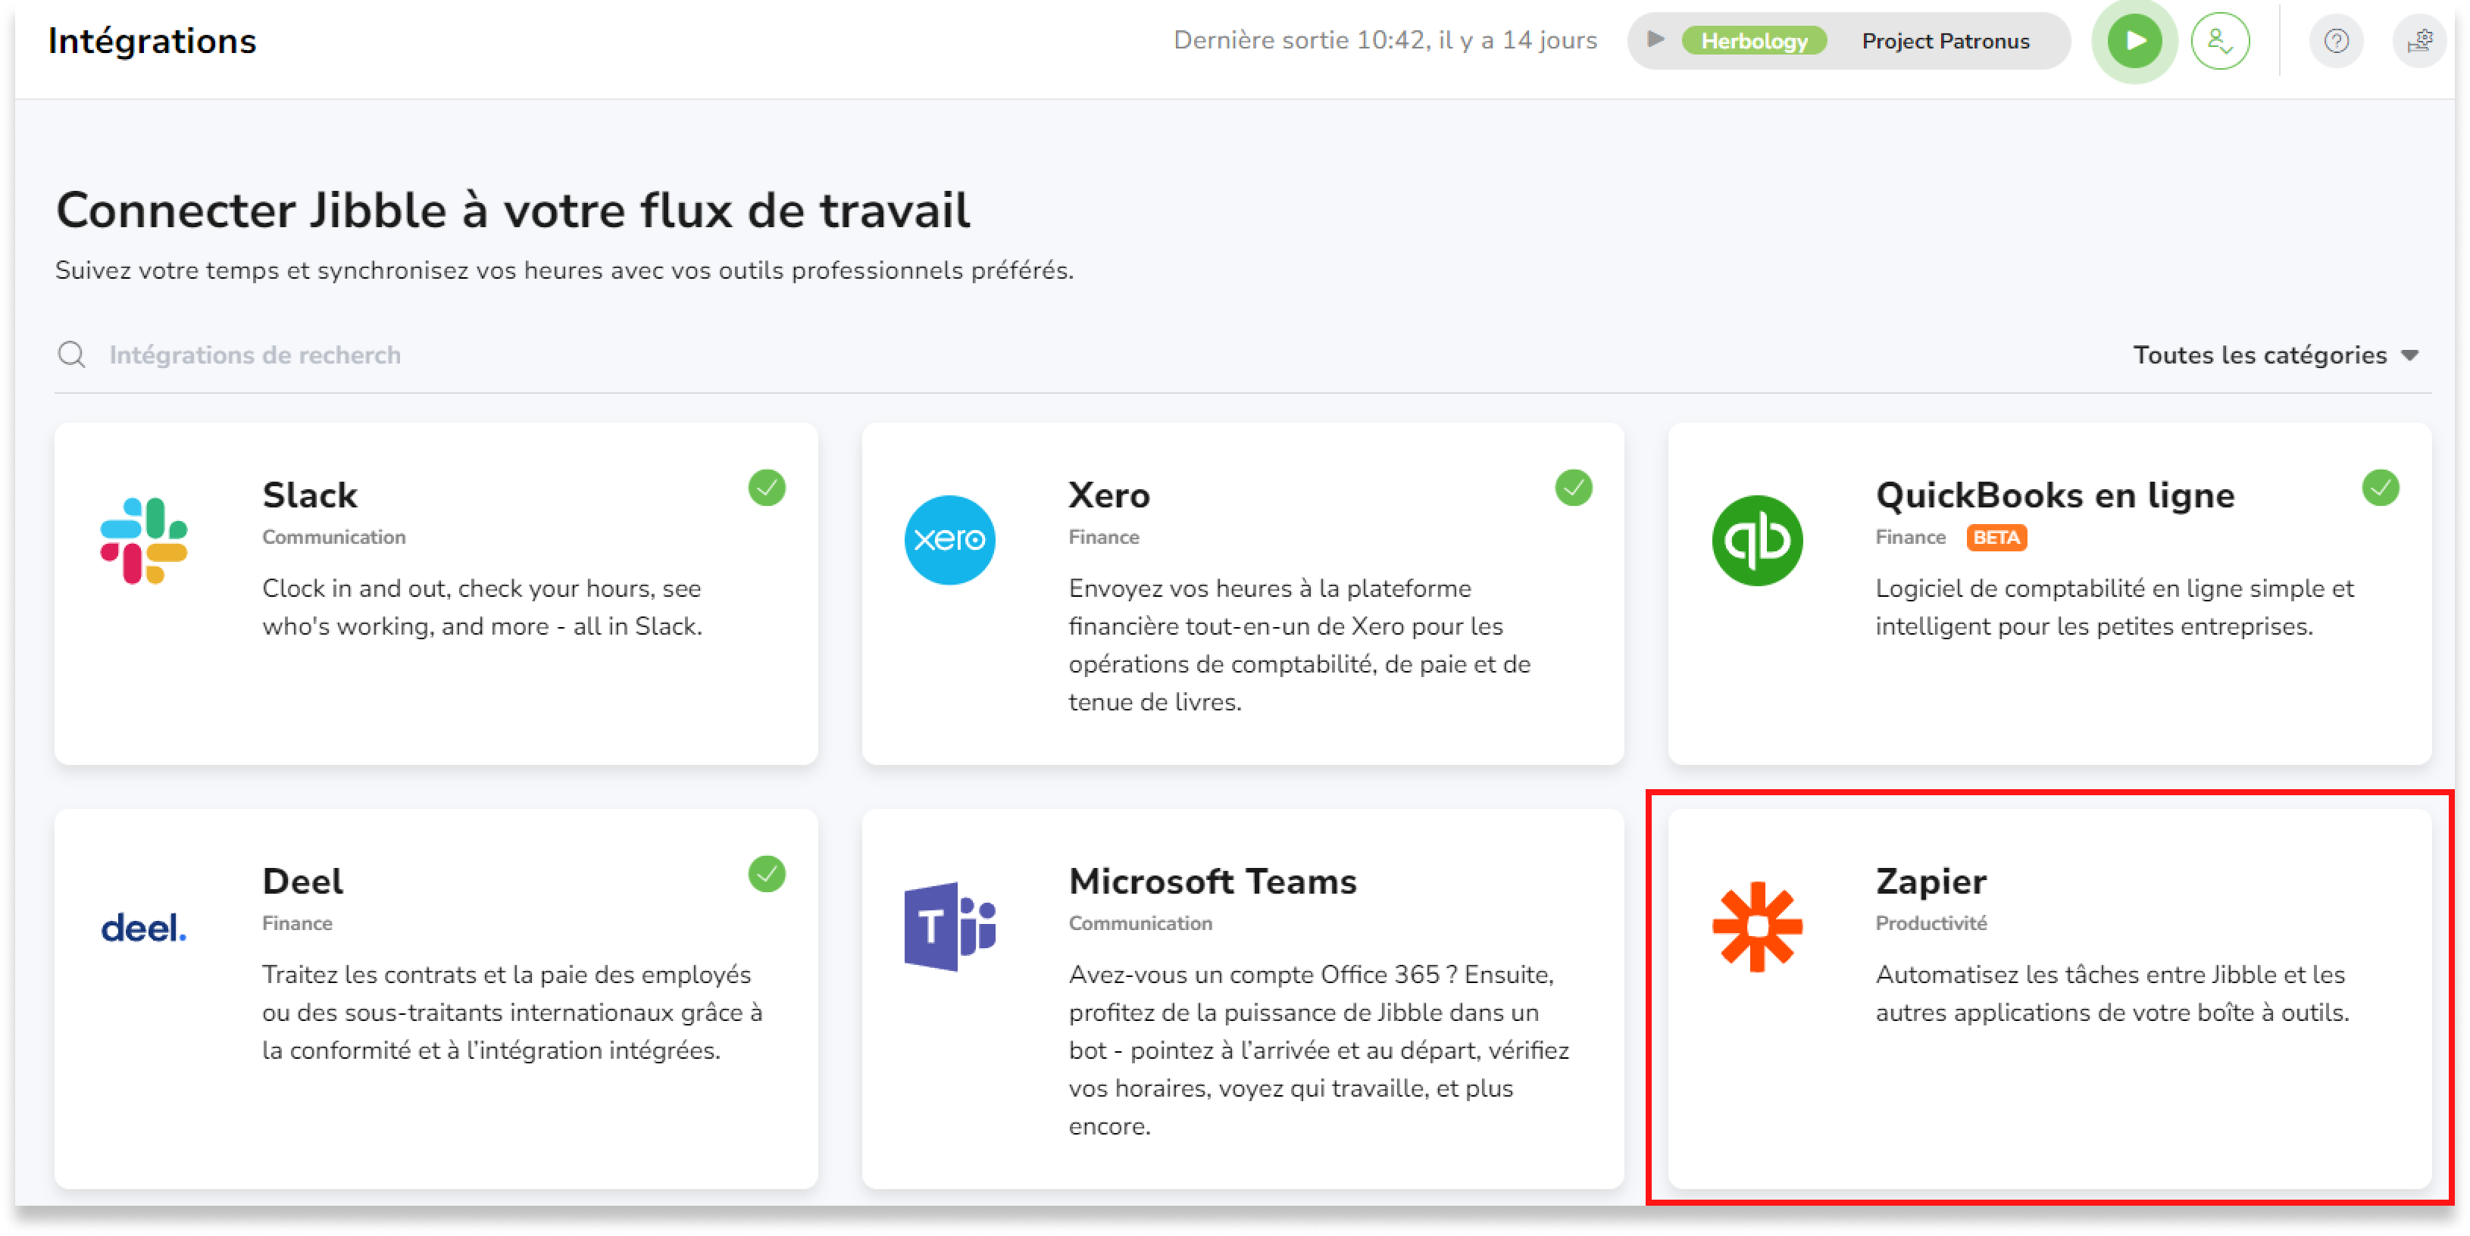Viewport: 2470px width, 1236px height.
Task: Open the Xero integration title
Action: coord(1109,495)
